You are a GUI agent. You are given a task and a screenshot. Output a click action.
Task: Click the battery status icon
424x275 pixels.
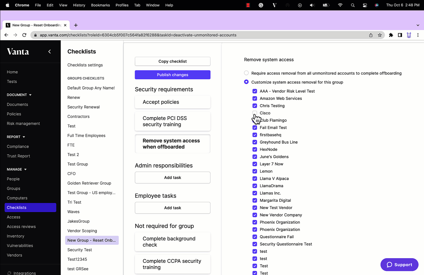coord(326,5)
